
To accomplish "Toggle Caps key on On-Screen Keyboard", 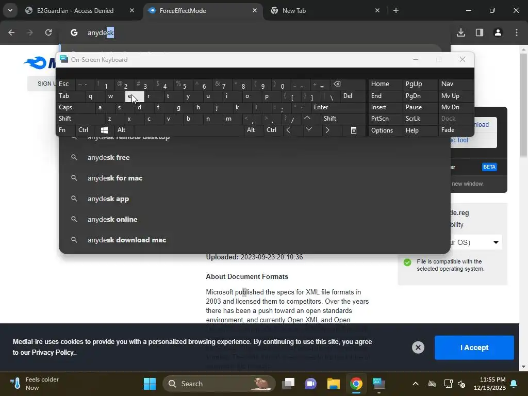I will click(x=74, y=107).
